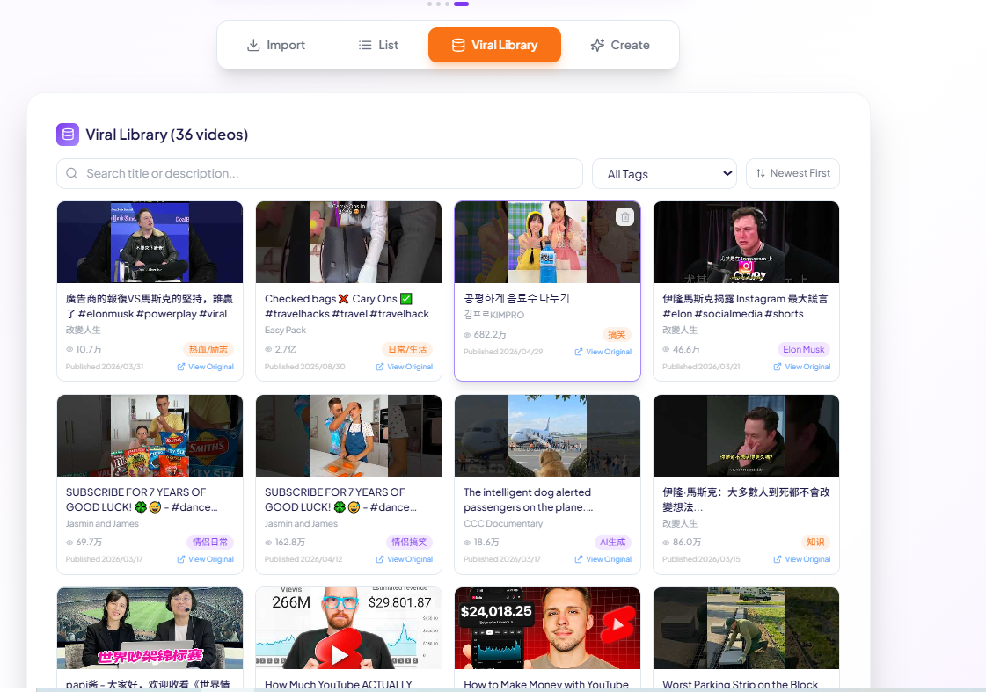Open the 世界吵架锦标赛 video thumbnail
986x692 pixels.
150,628
